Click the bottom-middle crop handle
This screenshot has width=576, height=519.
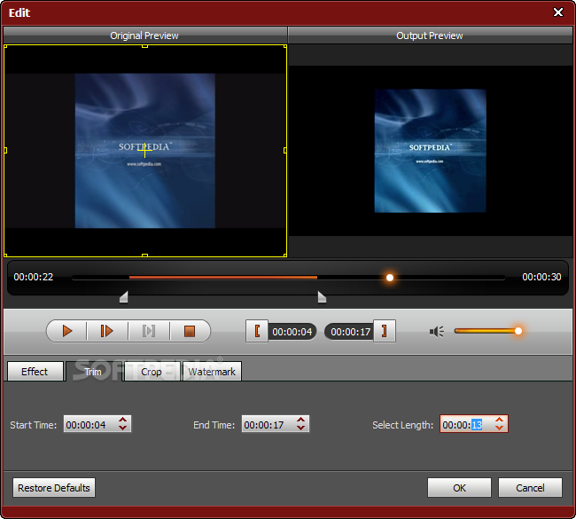coord(144,255)
